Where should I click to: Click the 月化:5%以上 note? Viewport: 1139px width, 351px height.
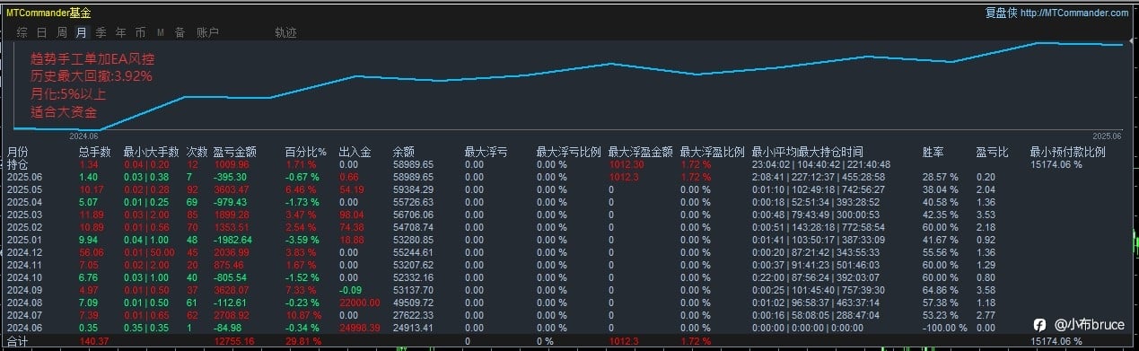(x=68, y=94)
